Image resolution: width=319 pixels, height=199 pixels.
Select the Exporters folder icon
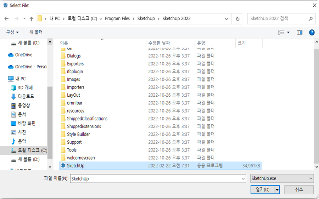(x=63, y=64)
